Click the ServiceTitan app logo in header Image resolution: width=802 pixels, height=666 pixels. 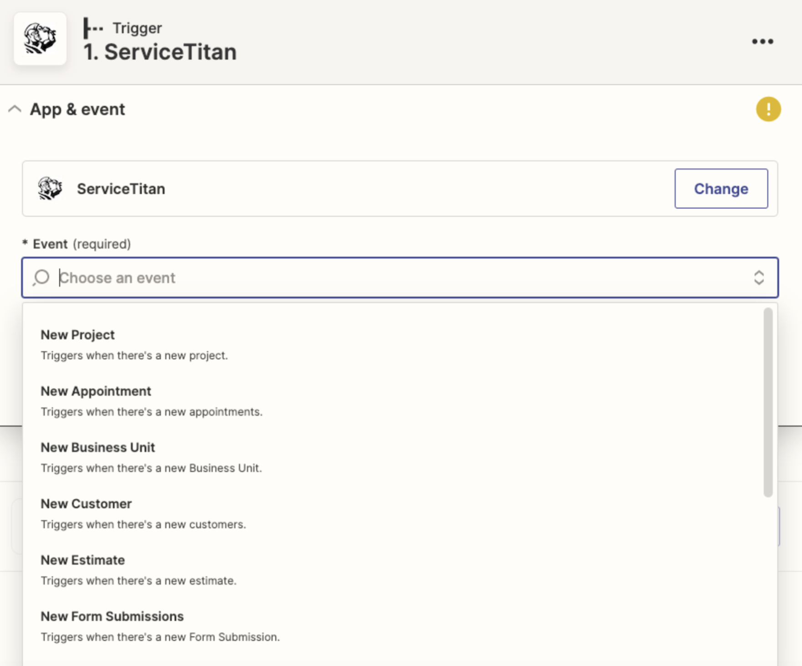[40, 39]
